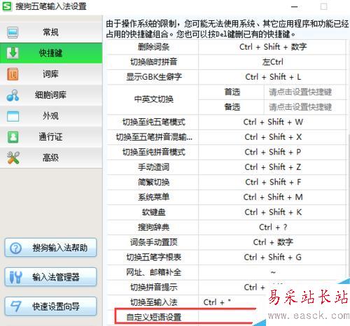Select the 快捷键 tab

pyautogui.click(x=51, y=53)
